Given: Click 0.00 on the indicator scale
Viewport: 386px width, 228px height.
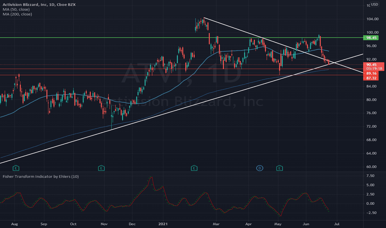Looking at the screenshot, I should tap(371, 204).
